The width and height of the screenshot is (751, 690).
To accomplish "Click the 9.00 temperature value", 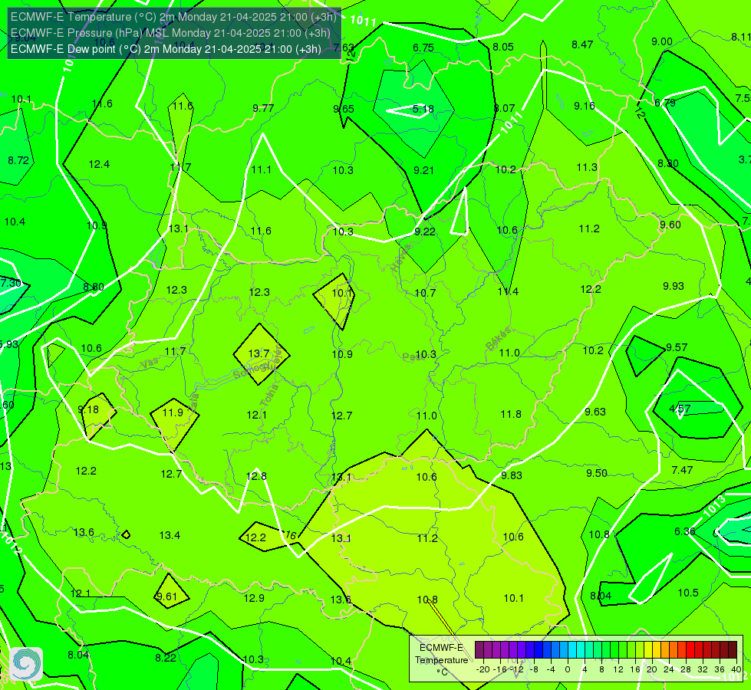I will pos(662,41).
